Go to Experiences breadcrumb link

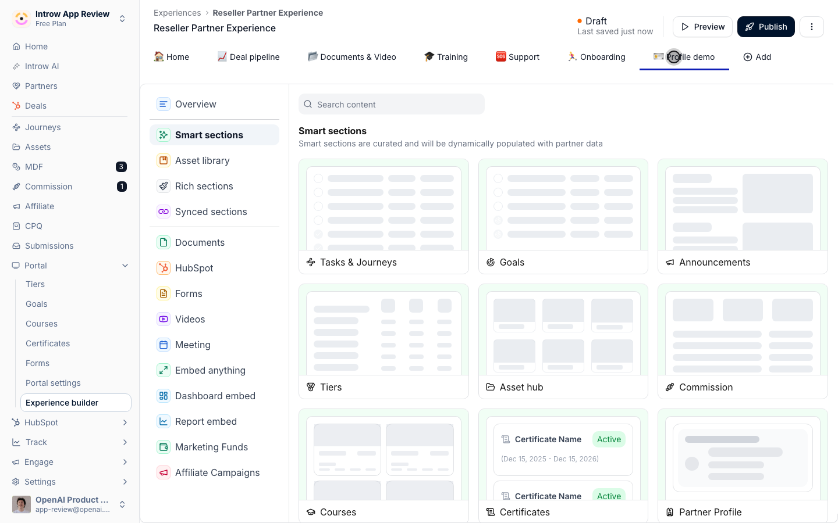tap(177, 13)
